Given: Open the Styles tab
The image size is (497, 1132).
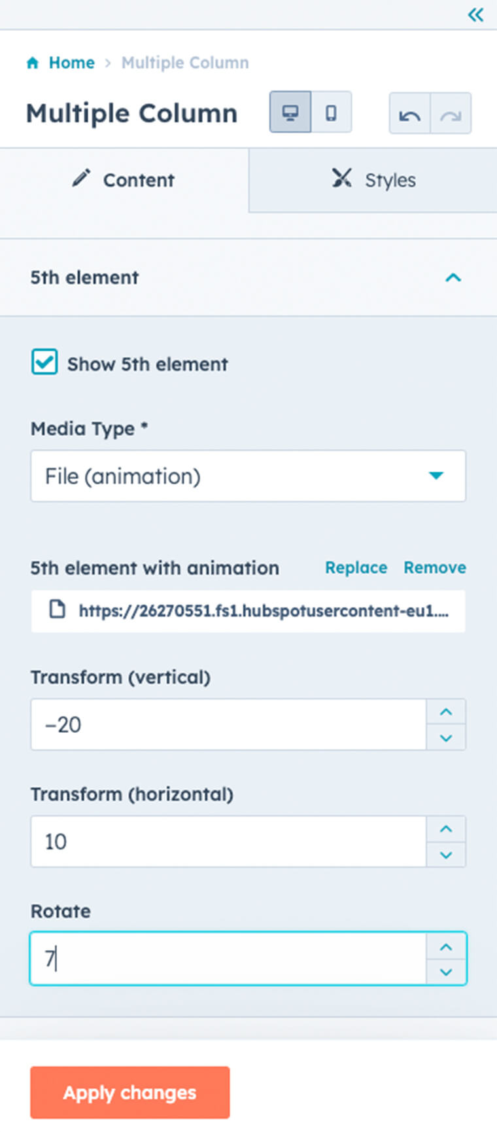Looking at the screenshot, I should click(x=373, y=180).
